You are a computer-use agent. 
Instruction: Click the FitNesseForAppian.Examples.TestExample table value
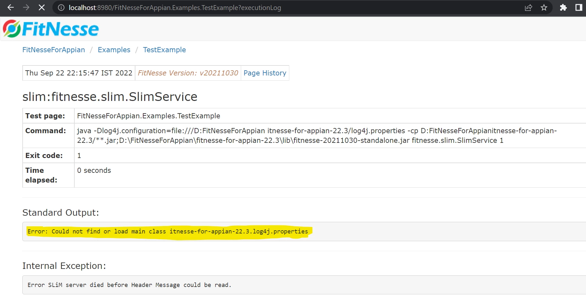149,116
